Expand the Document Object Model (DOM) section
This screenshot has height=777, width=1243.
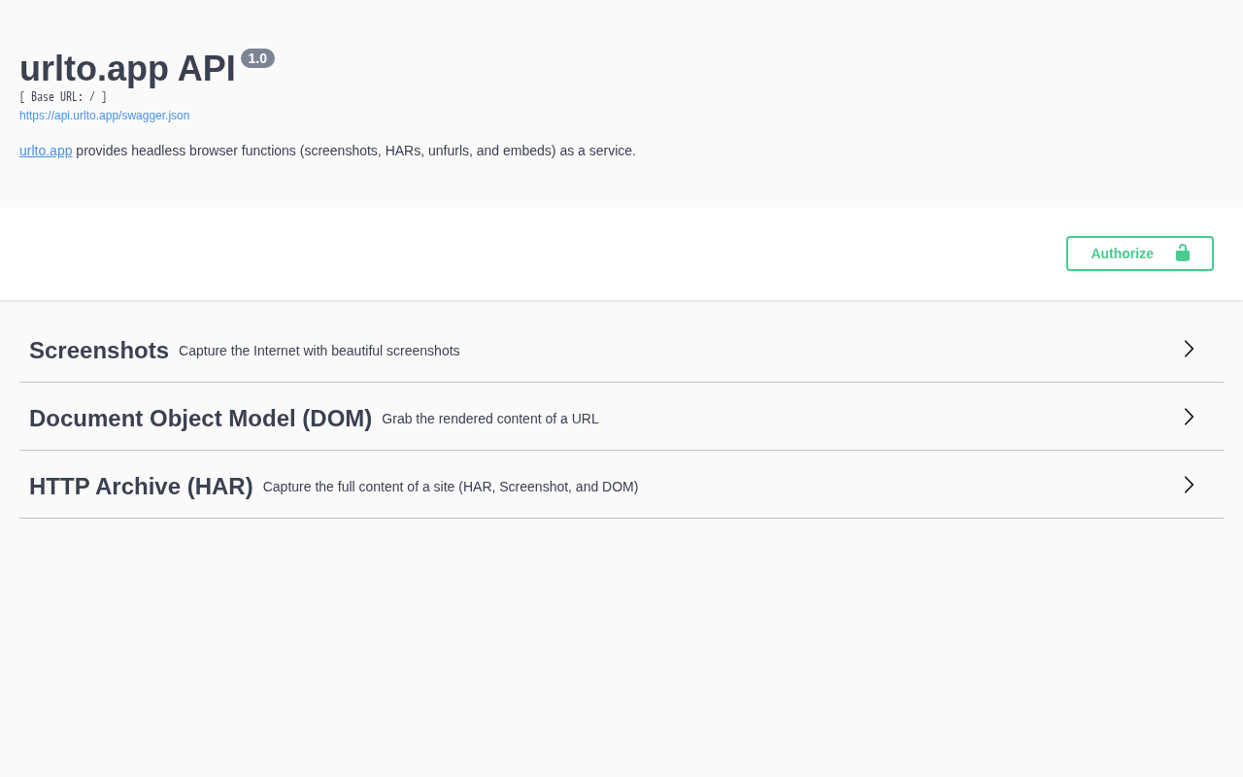200,419
